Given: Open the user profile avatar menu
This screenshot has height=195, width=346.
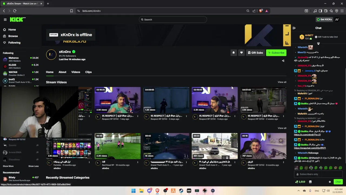Looking at the screenshot, I should [x=337, y=19].
